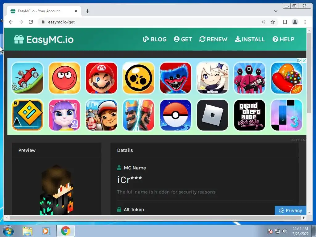Screen dimensions: 316x237
Task: Open the Roblox icon
Action: [213, 115]
